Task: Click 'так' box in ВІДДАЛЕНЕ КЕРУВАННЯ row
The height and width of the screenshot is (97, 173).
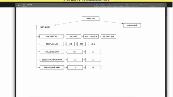Action: coord(75,60)
